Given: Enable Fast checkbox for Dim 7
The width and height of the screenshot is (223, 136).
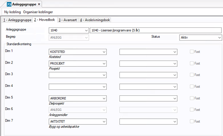Looking at the screenshot, I should 192,121.
